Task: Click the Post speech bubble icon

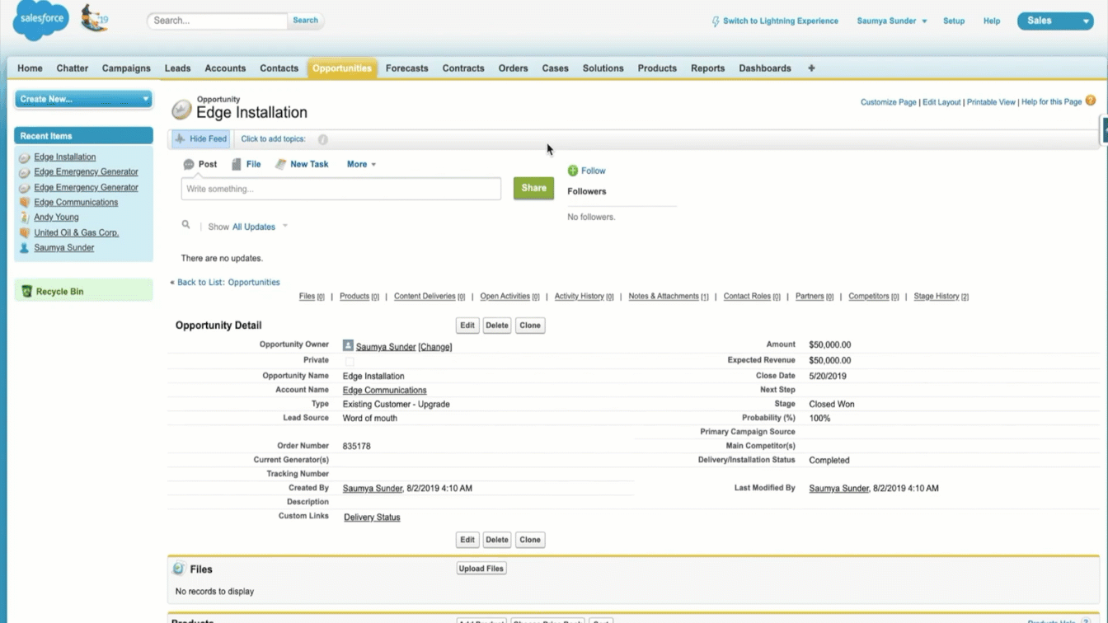Action: (189, 164)
